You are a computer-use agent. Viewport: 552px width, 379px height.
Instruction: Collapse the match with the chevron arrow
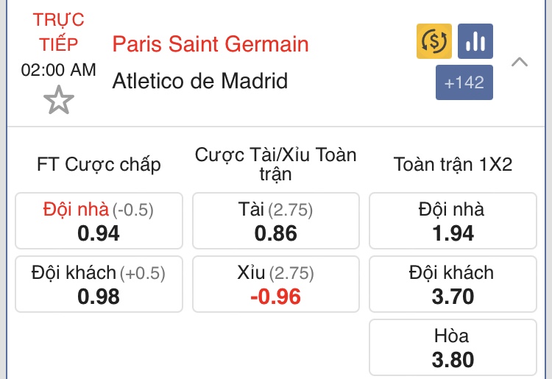point(520,62)
